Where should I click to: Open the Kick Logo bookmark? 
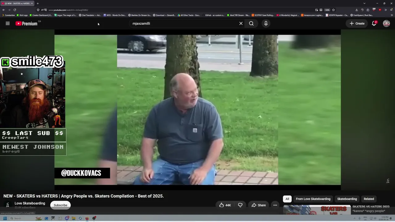click(22, 15)
